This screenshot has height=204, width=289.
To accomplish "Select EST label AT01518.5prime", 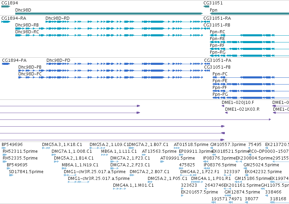I will point(191,145).
